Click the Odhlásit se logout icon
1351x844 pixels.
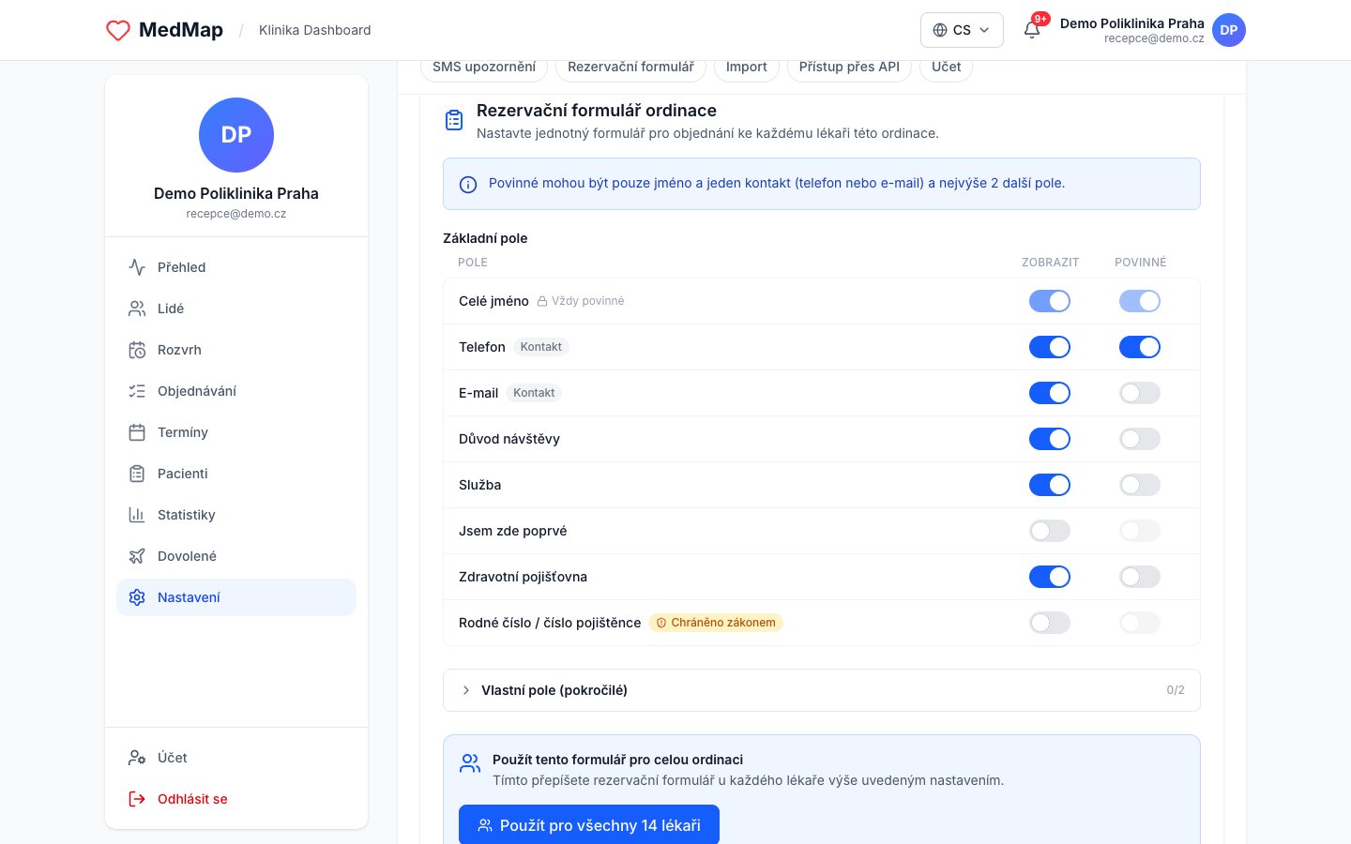tap(137, 799)
